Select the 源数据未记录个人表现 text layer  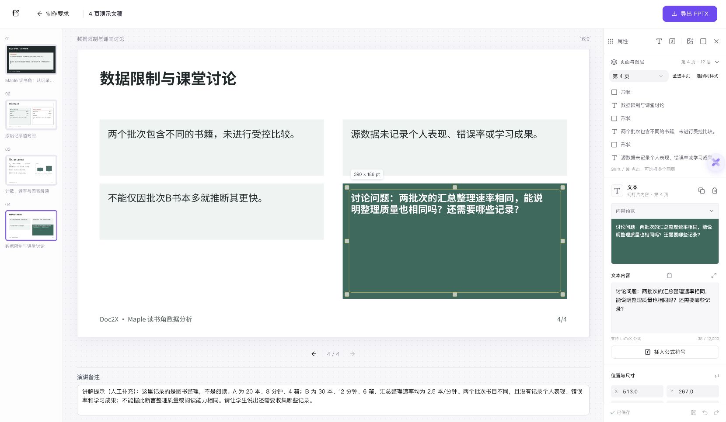point(665,158)
